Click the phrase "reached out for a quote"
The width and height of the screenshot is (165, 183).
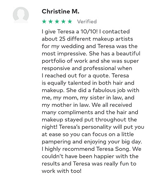[77, 76]
